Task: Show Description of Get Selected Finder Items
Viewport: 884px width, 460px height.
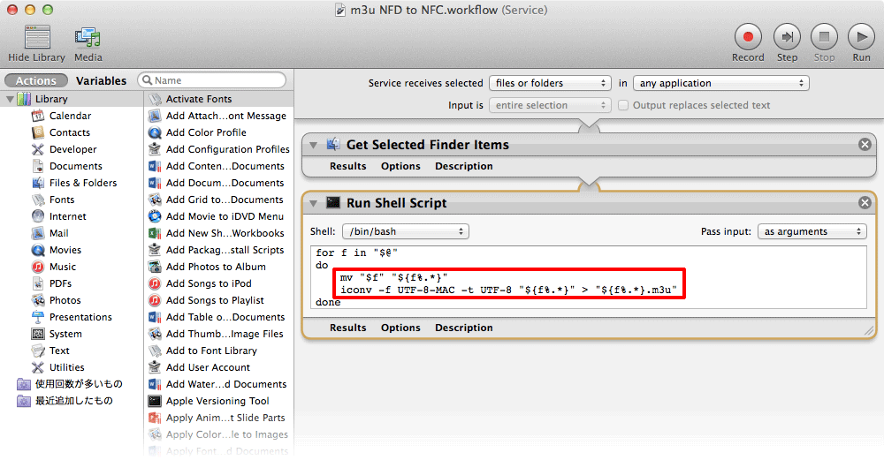Action: 463,166
